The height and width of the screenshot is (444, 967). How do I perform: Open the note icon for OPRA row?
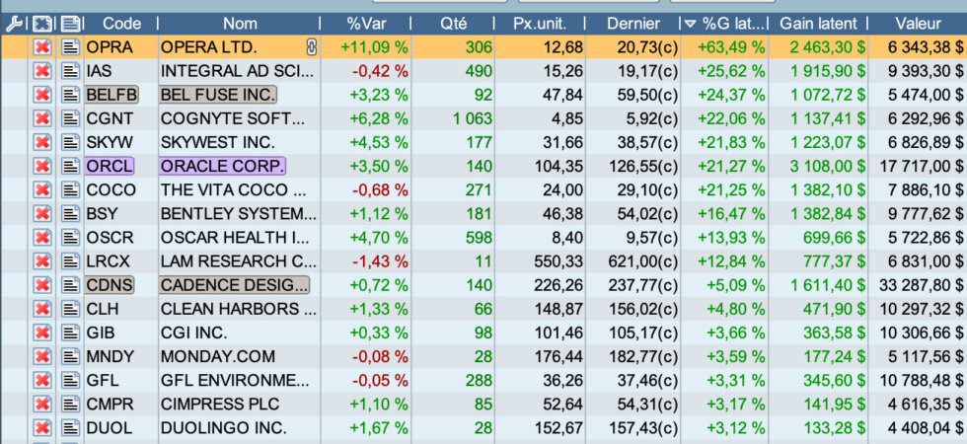pos(71,47)
